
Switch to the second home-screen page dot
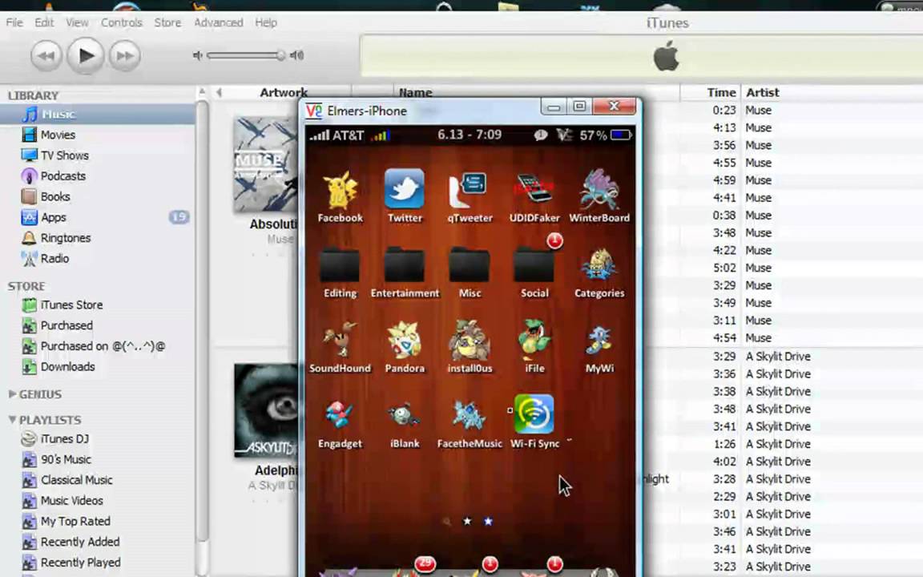488,521
